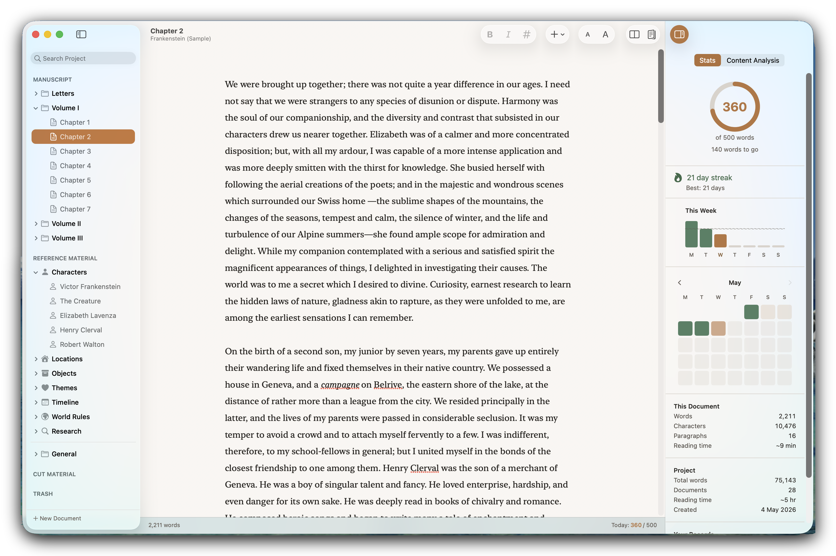Open Robert Walton character sheet
This screenshot has width=836, height=556.
coord(83,345)
